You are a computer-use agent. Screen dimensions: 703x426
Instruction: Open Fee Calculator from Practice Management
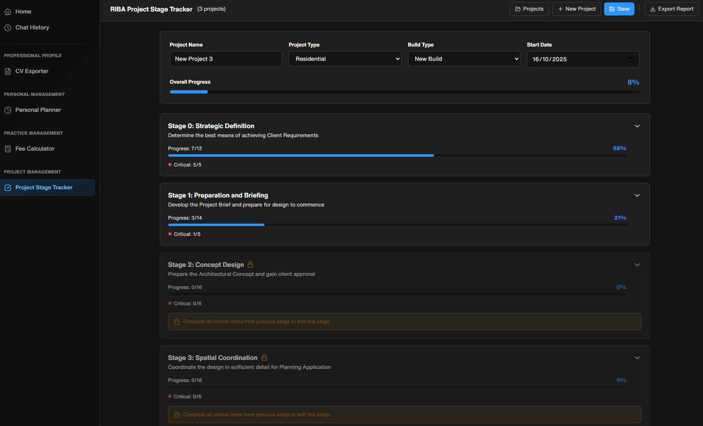point(34,149)
